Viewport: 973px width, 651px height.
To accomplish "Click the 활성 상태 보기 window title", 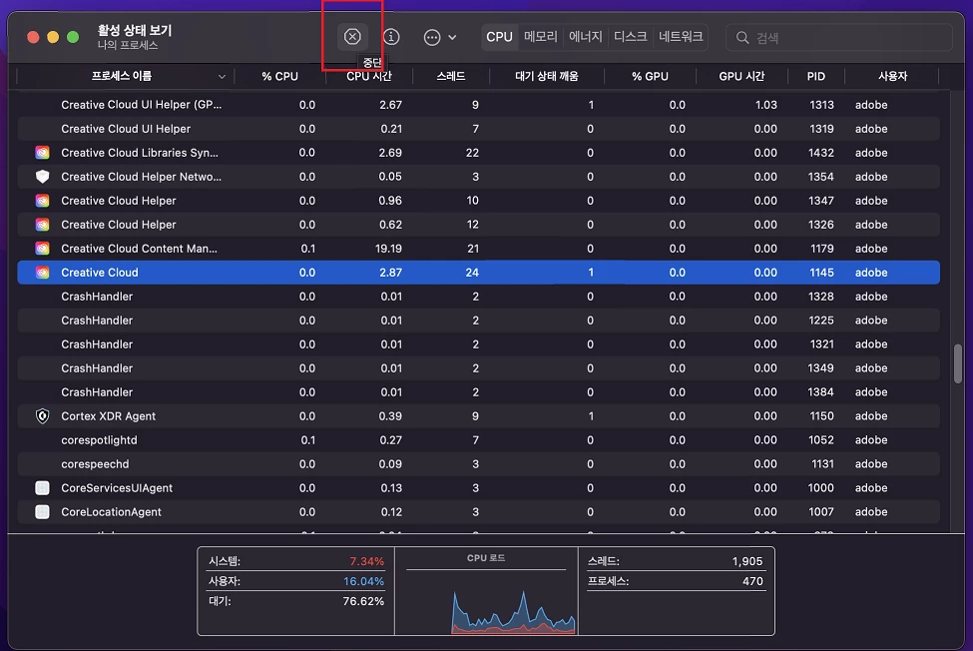I will tap(135, 30).
